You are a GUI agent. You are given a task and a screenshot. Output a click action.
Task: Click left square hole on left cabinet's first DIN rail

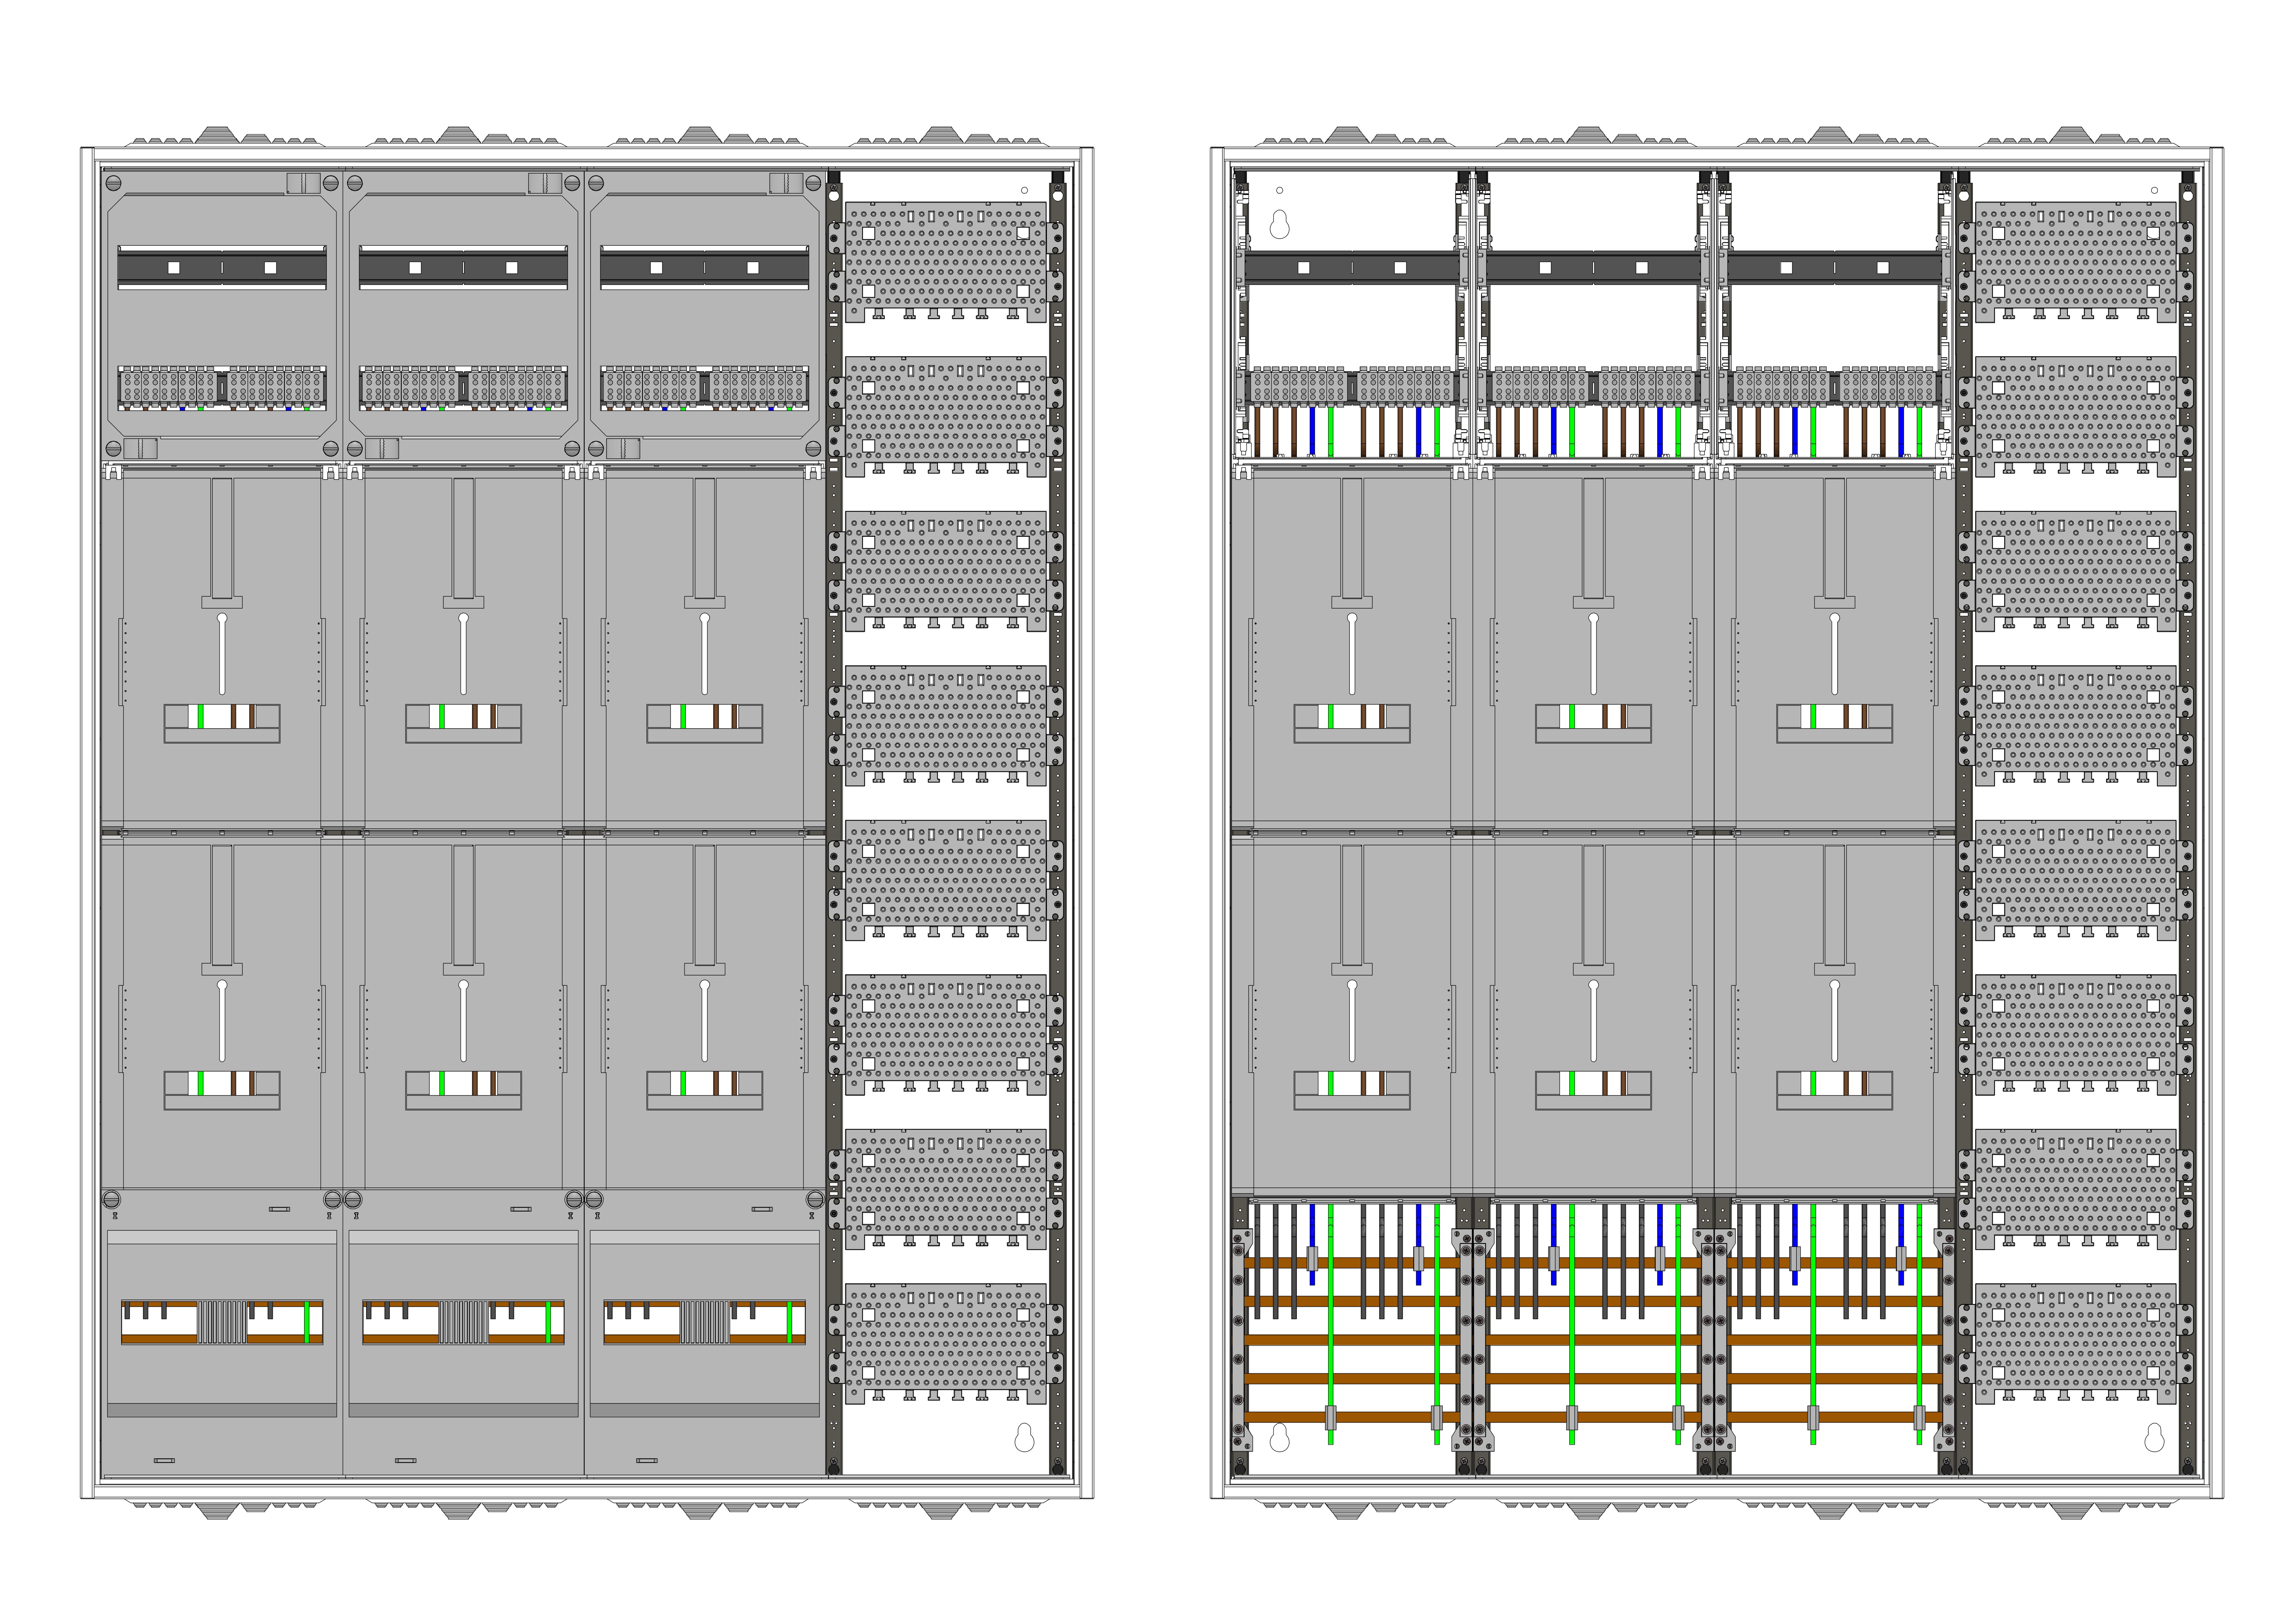(174, 268)
